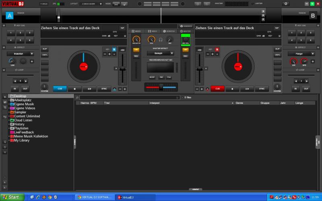
Task: Open the BrakeStart effect dropdown on deck A
Action: 20,53
